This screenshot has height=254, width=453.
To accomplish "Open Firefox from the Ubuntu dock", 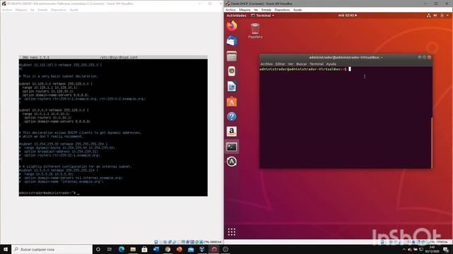I will pyautogui.click(x=231, y=26).
